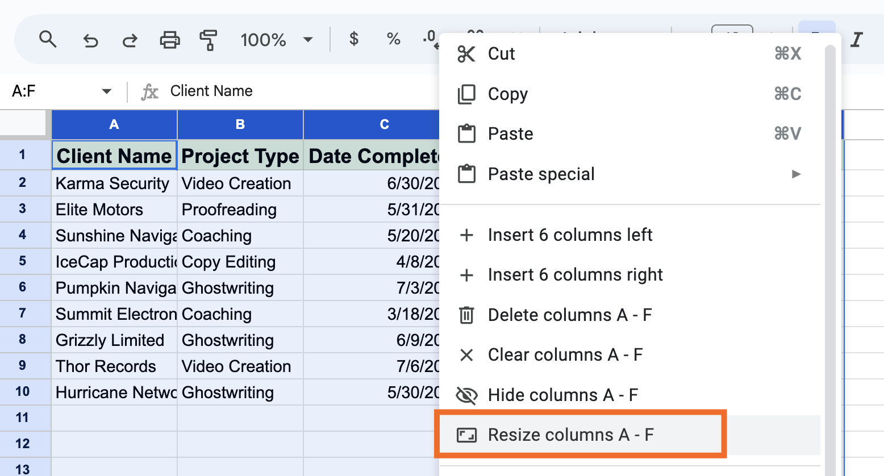Click the Karma Security cell

[x=114, y=183]
